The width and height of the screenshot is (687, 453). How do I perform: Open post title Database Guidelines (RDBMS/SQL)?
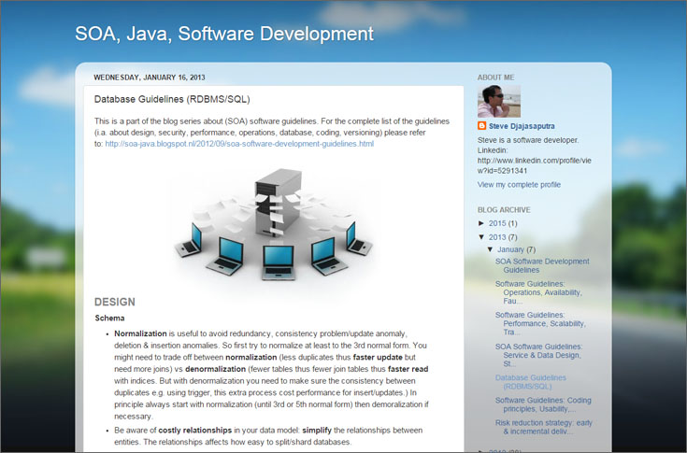pos(172,99)
